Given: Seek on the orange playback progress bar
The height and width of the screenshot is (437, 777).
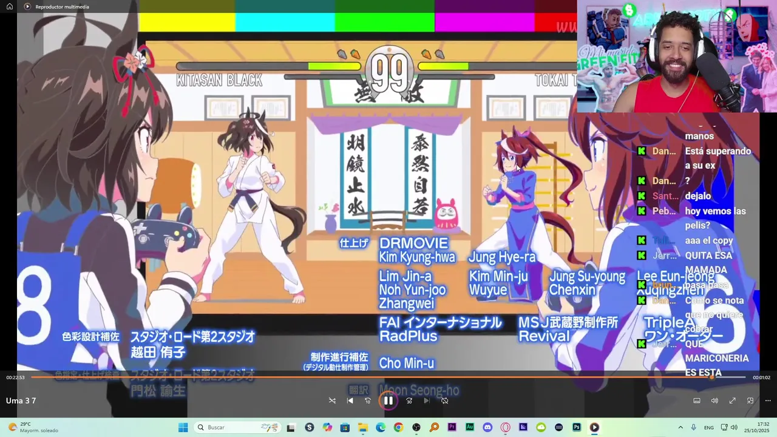Looking at the screenshot, I should [388, 378].
